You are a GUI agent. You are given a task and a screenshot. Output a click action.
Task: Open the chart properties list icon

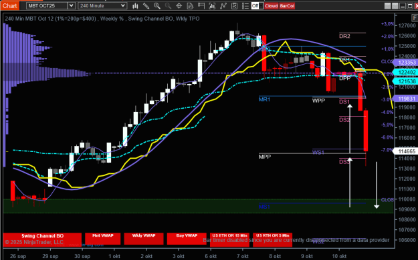tap(245, 5)
